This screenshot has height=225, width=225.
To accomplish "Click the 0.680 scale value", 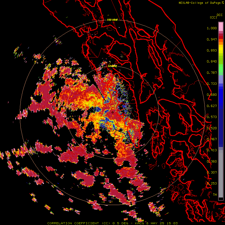I will pyautogui.click(x=212, y=95).
